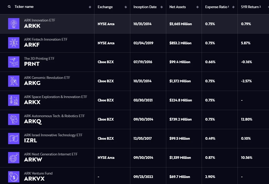Click the 03/30/2021 inception date

coord(143,100)
